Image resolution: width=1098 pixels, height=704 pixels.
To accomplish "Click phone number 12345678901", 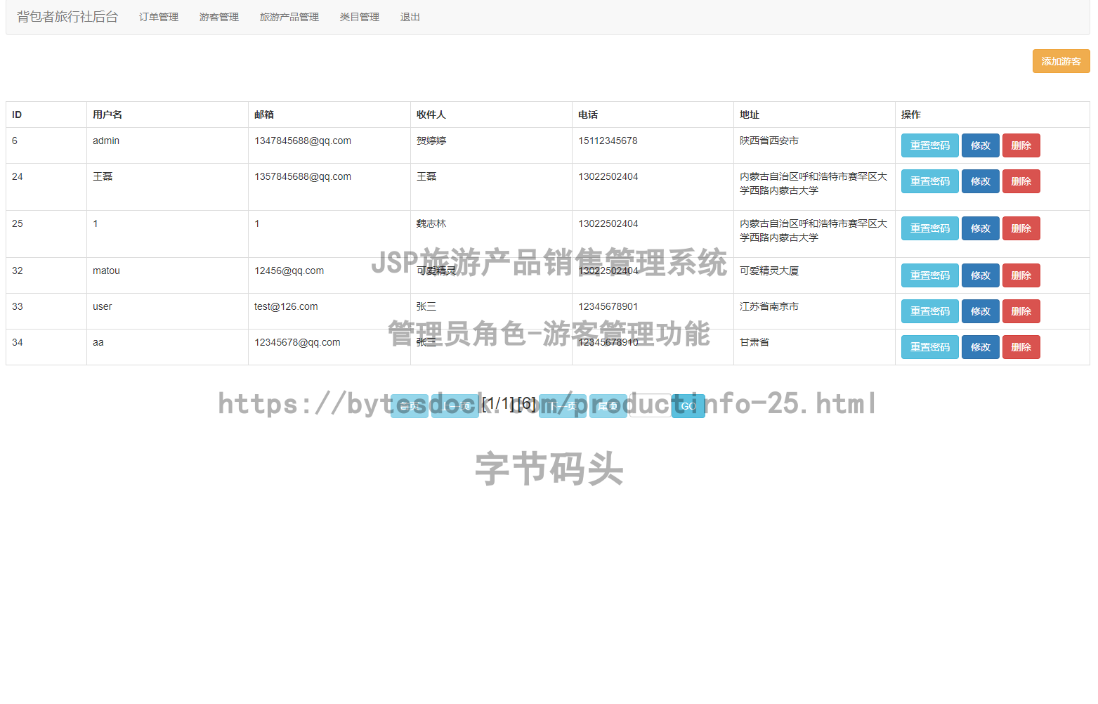I will [x=608, y=306].
